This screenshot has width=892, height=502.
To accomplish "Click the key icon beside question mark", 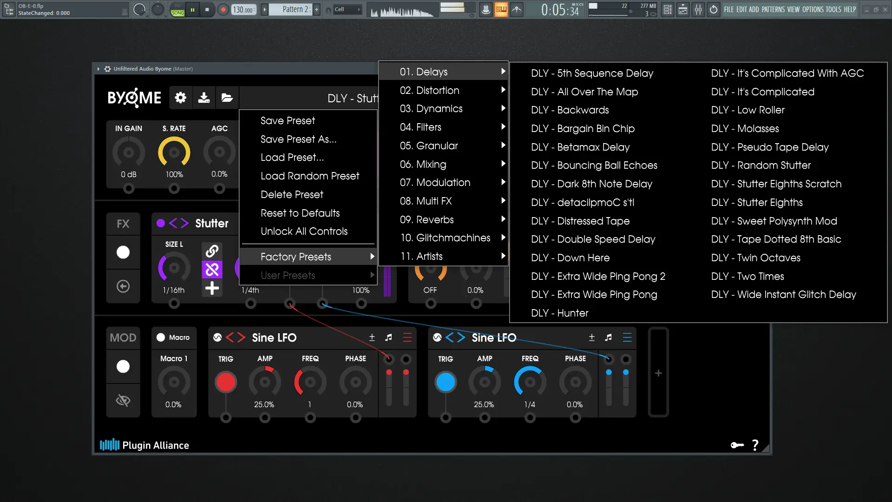I will pyautogui.click(x=737, y=445).
